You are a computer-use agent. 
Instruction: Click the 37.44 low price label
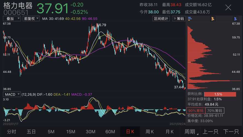coord(178,87)
